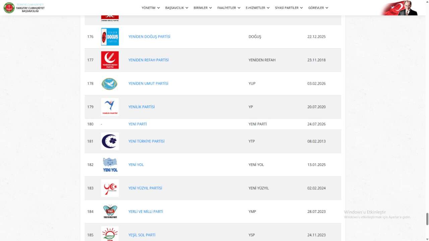
Task: Click the Yeni Türkiye Partisi crescent logo
Action: pos(110,141)
